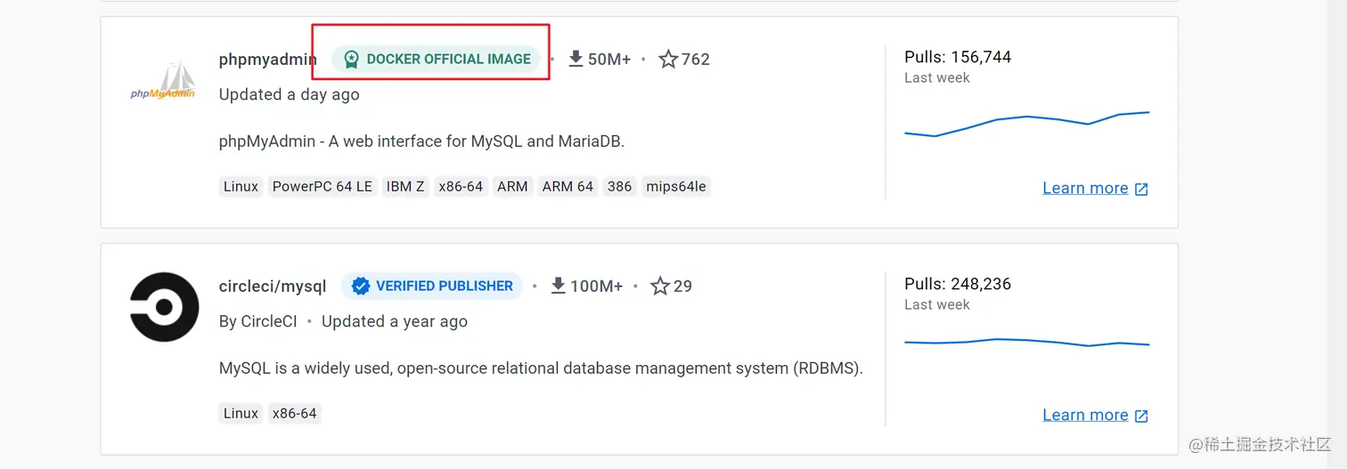Click the external-link icon in circleci/mysql card
This screenshot has height=469, width=1347.
point(1141,416)
